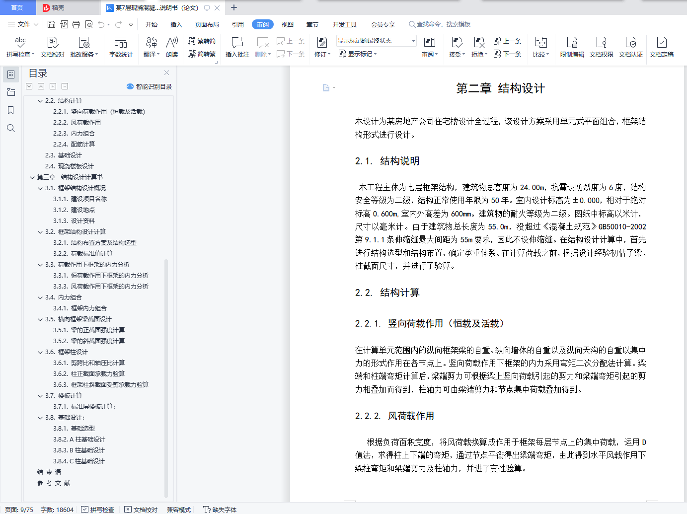The height and width of the screenshot is (514, 687).
Task: Switch to 视图 ribbon tab
Action: pos(288,24)
